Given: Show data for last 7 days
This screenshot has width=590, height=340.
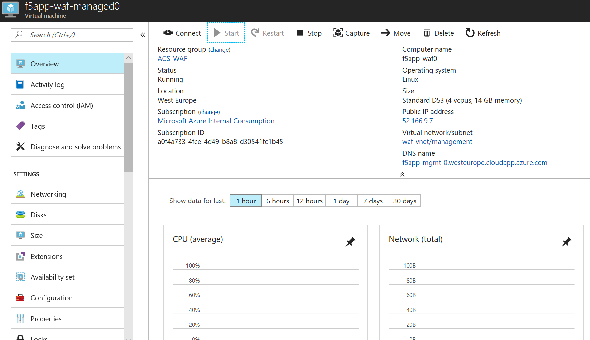Looking at the screenshot, I should (373, 201).
